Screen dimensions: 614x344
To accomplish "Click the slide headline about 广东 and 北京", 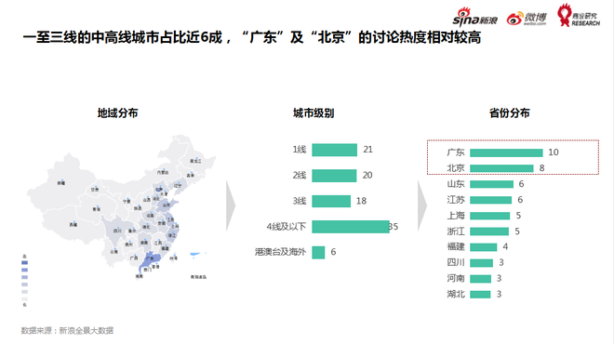I will tap(252, 37).
